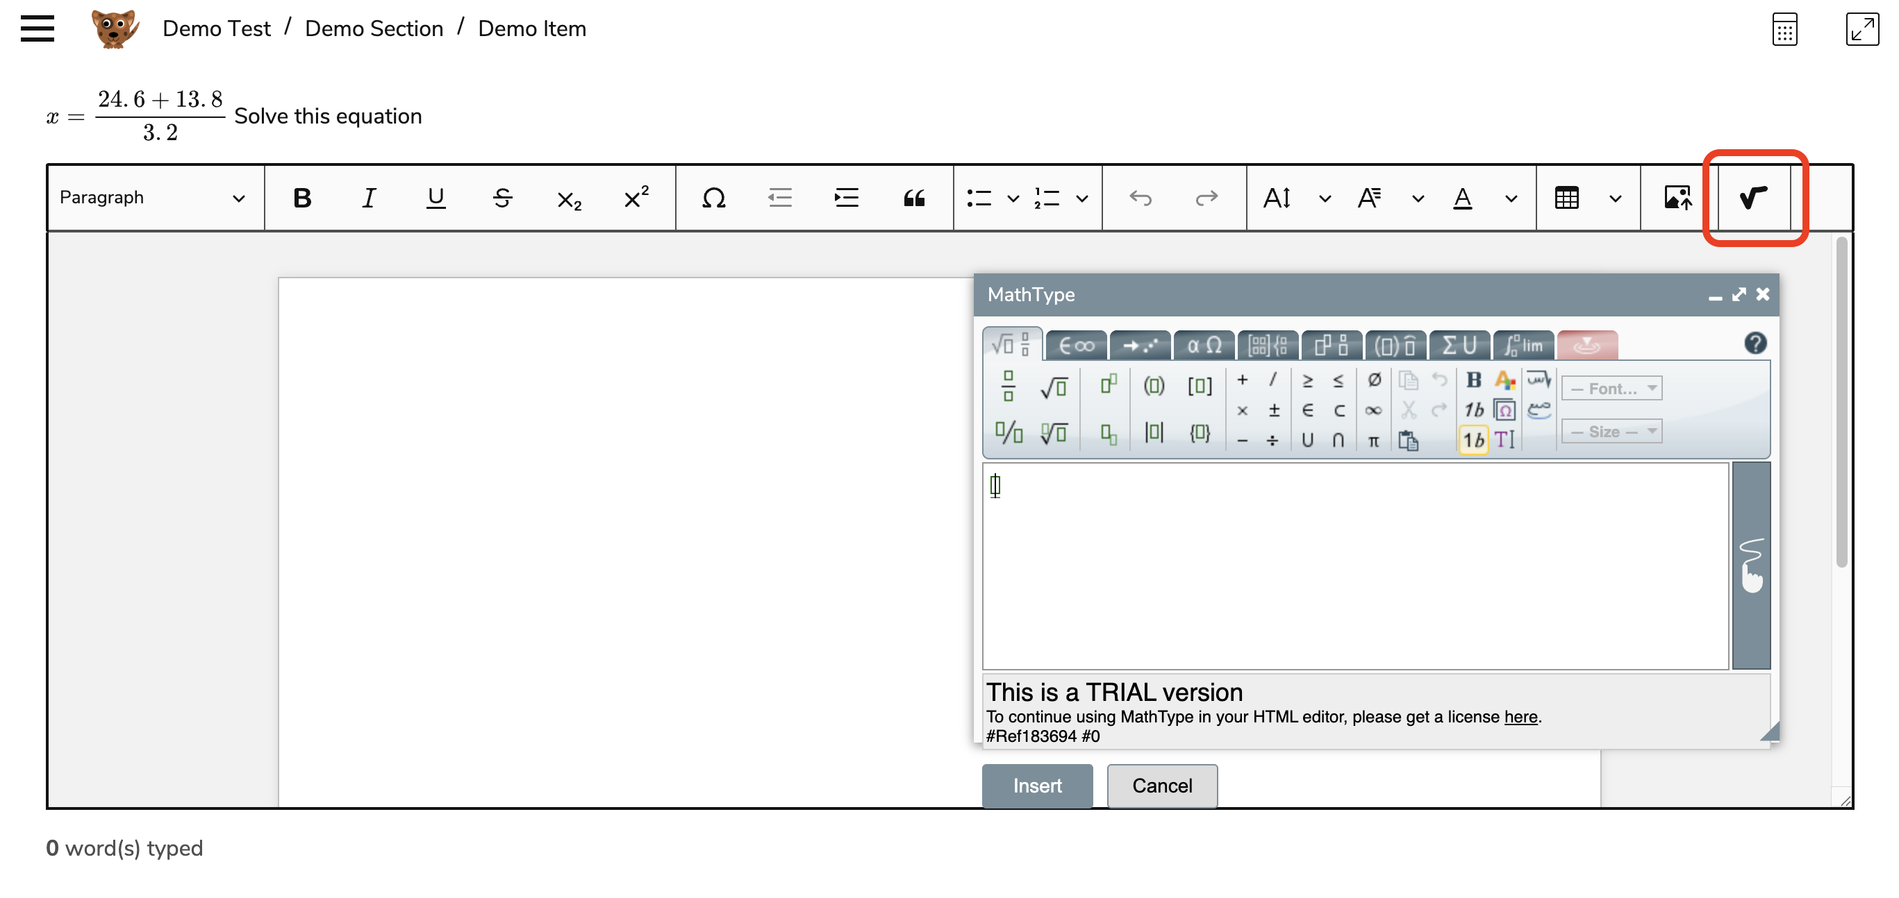
Task: Expand the MathType Font dropdown
Action: tap(1611, 388)
